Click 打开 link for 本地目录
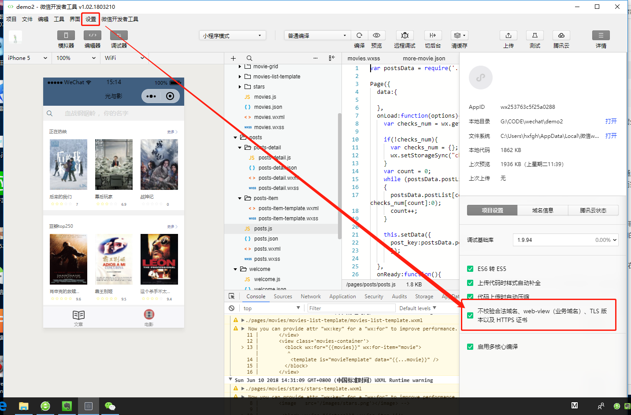 [x=611, y=121]
